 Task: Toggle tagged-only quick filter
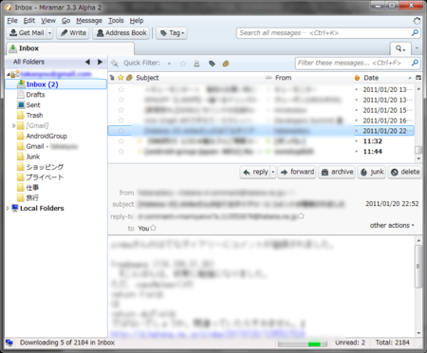[x=212, y=64]
